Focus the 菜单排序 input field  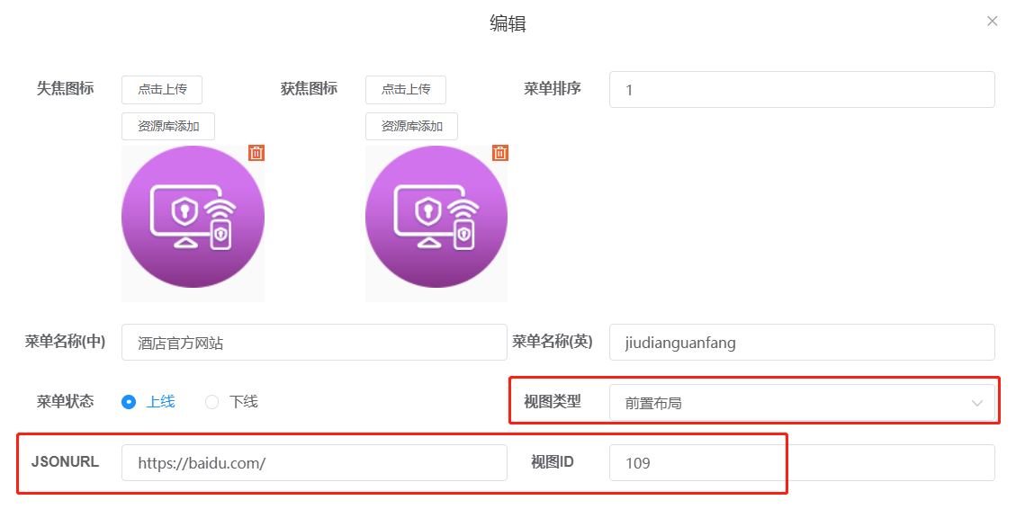click(801, 90)
